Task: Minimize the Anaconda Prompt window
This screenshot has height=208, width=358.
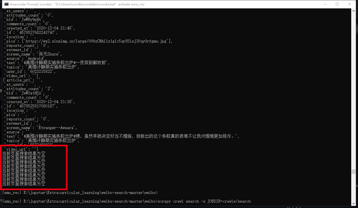Action: tap(325, 4)
